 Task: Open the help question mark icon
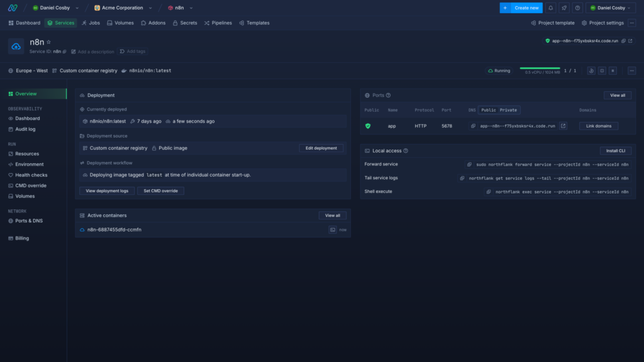pyautogui.click(x=577, y=8)
